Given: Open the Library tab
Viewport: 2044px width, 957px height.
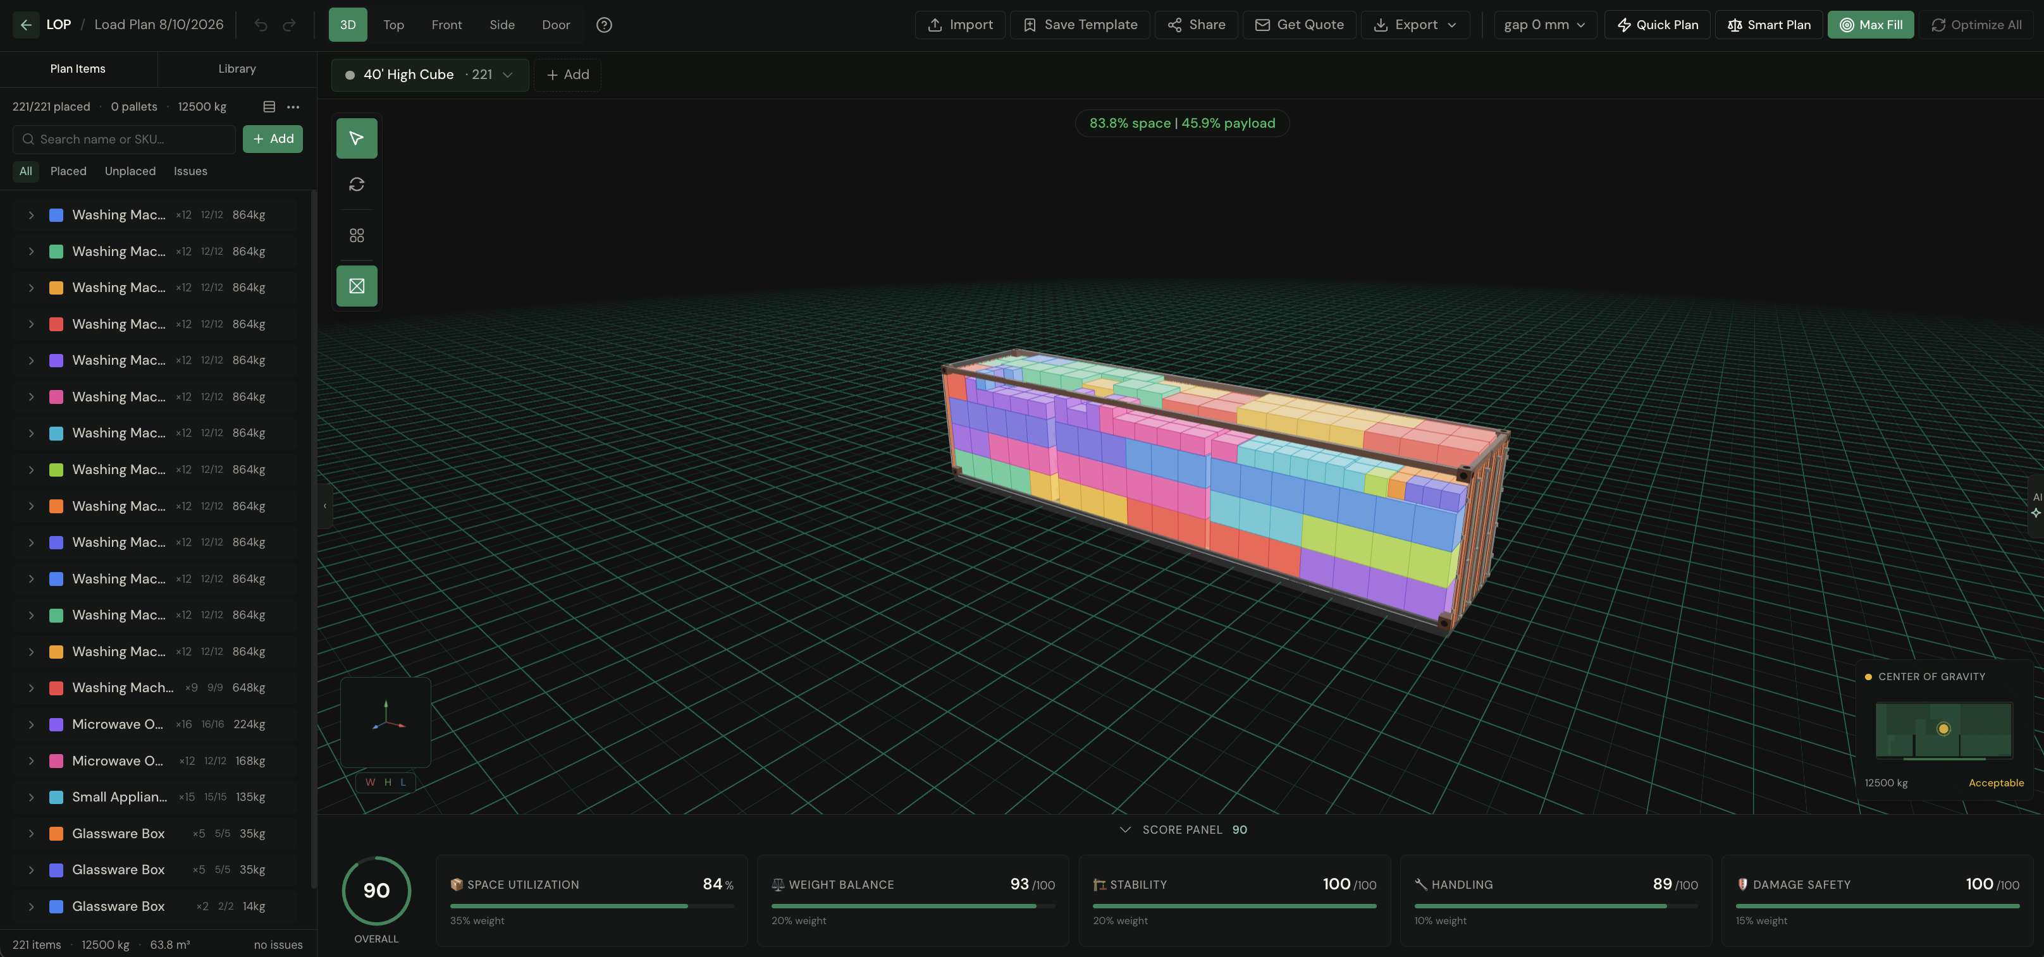Looking at the screenshot, I should 237,69.
